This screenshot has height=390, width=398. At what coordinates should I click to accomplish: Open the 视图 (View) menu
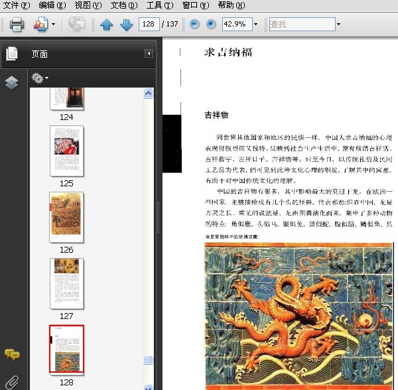[x=88, y=5]
